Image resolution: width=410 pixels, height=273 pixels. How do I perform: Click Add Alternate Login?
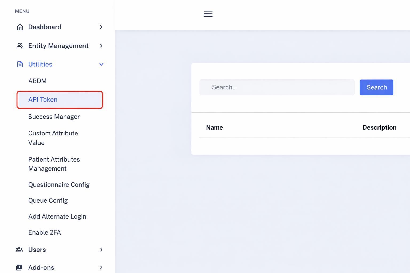[57, 216]
